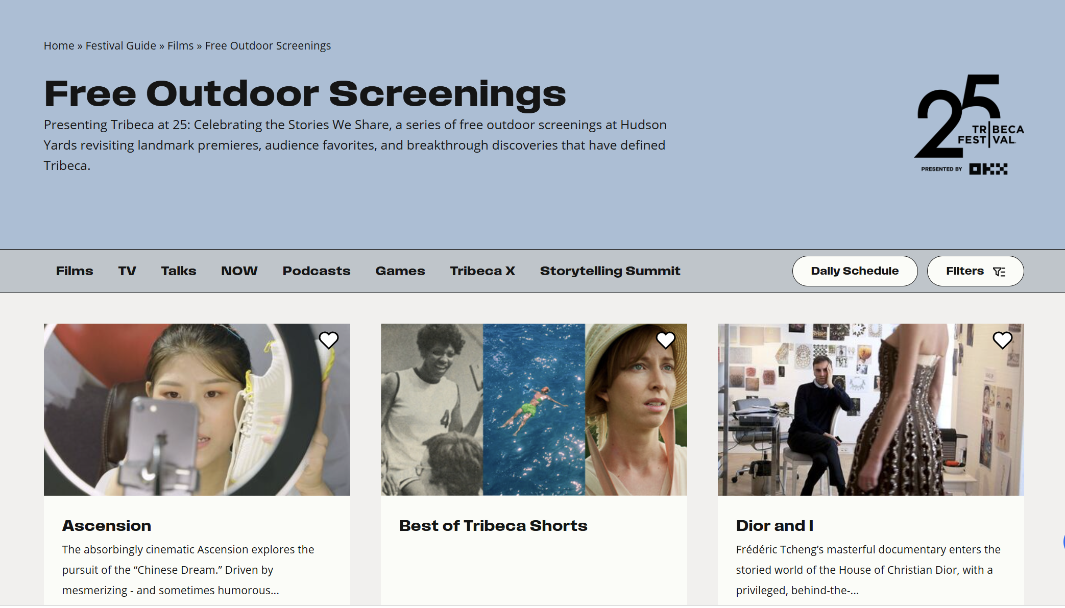Open the Best of Tribeca Shorts title
Screen dimensions: 1065x608
(x=493, y=526)
